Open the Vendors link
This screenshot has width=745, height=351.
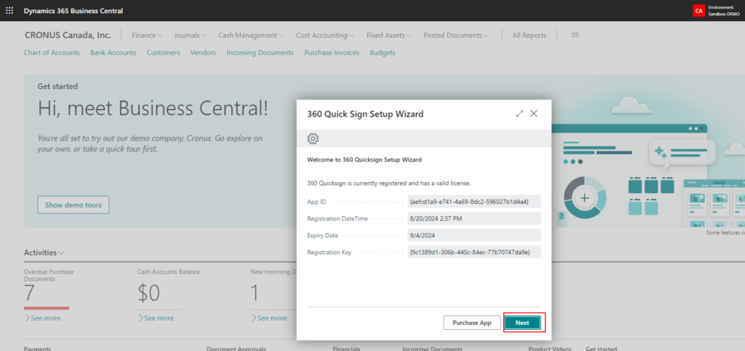point(204,52)
